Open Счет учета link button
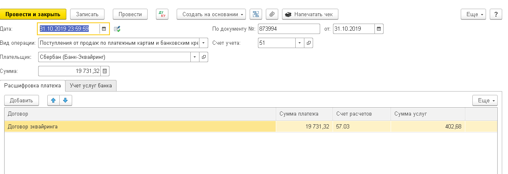The width and height of the screenshot is (508, 174). [309, 43]
